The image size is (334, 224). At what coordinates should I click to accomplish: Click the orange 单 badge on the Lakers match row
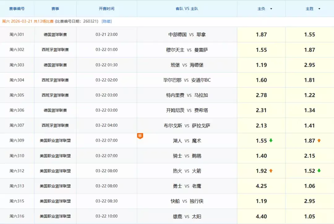pos(140,135)
